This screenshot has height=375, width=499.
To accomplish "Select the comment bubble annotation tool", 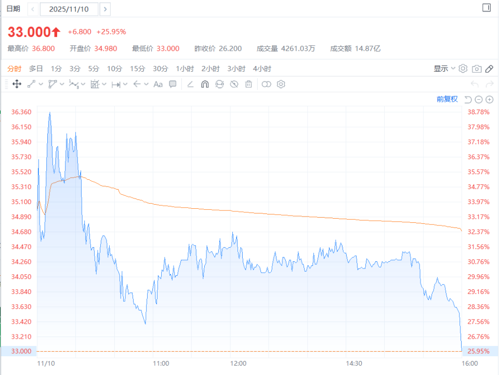I will tap(173, 84).
